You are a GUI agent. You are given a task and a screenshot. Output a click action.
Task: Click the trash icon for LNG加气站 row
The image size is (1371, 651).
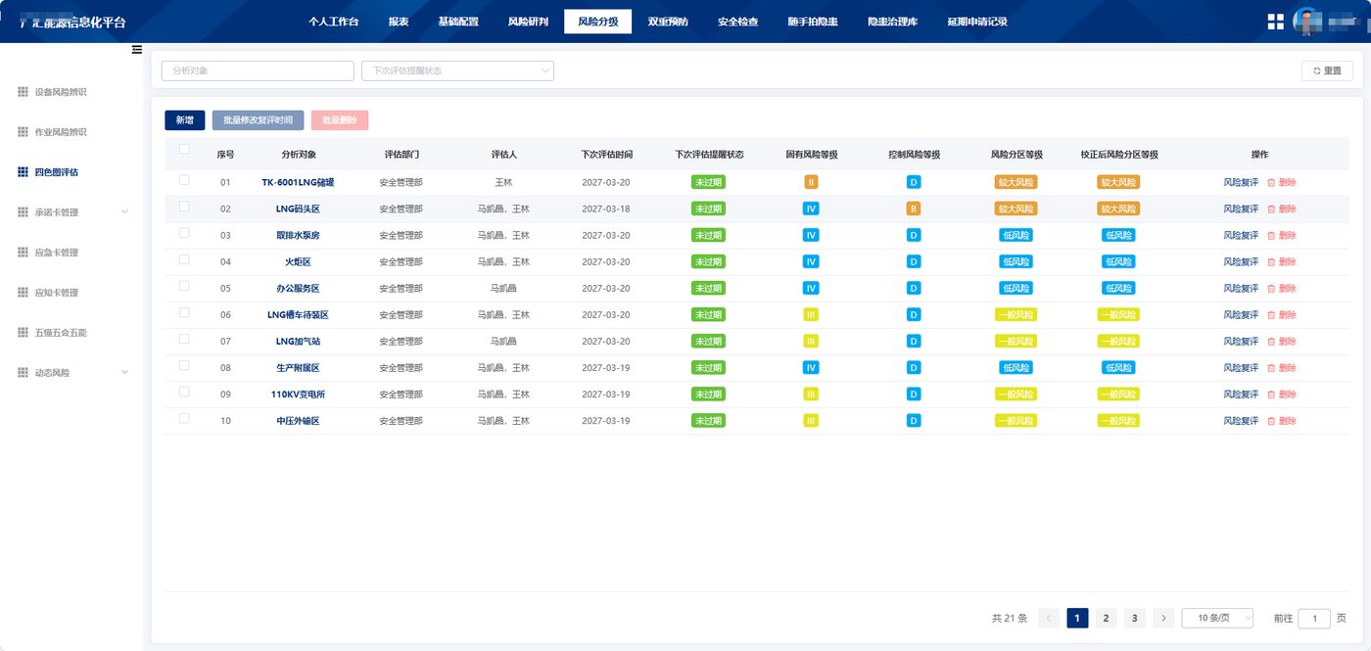(1271, 341)
